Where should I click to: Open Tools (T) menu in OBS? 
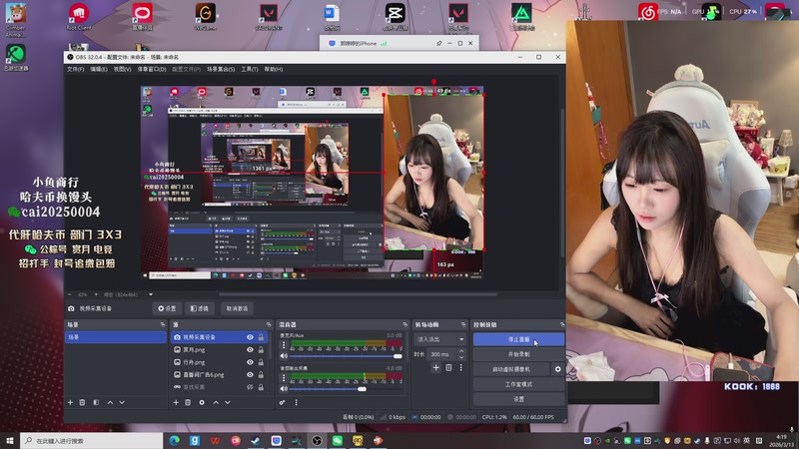coord(249,69)
